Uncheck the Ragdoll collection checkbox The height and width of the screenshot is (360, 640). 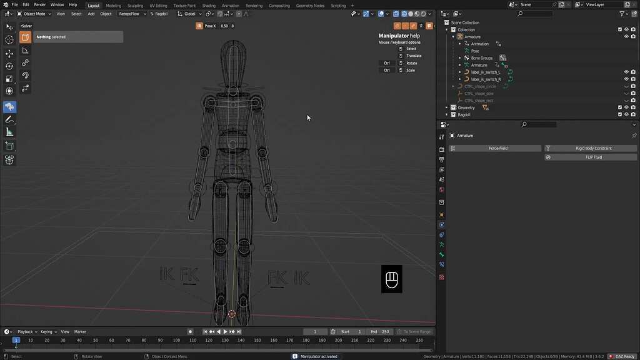tap(619, 115)
